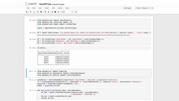This screenshot has width=179, height=101.
Task: Paste cells below using the toolbar icon
Action: [41, 12]
